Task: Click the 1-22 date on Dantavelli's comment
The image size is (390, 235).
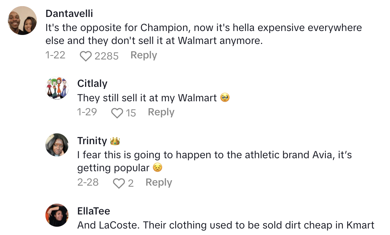Action: click(x=55, y=56)
